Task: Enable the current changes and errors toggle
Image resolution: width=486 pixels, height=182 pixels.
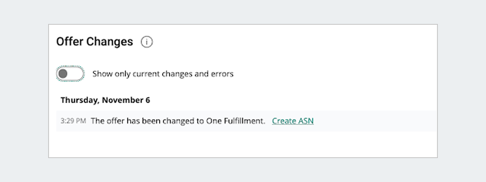Action: click(70, 74)
